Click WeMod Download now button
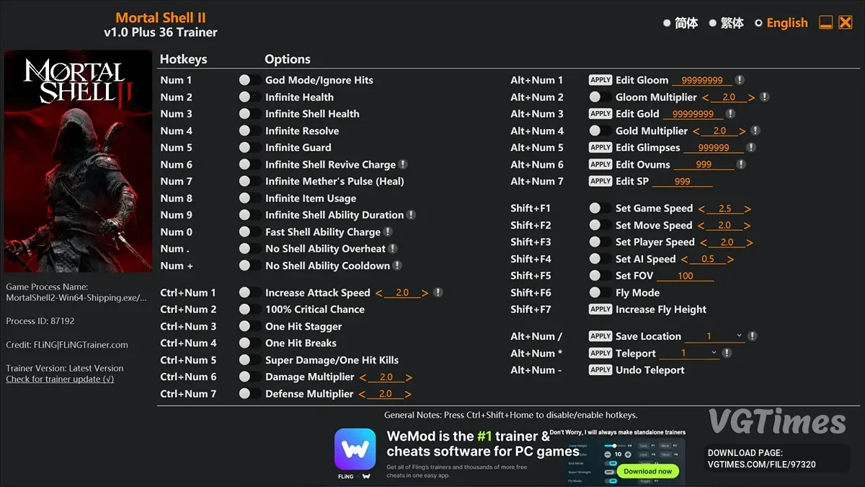865x487 pixels. coord(648,471)
